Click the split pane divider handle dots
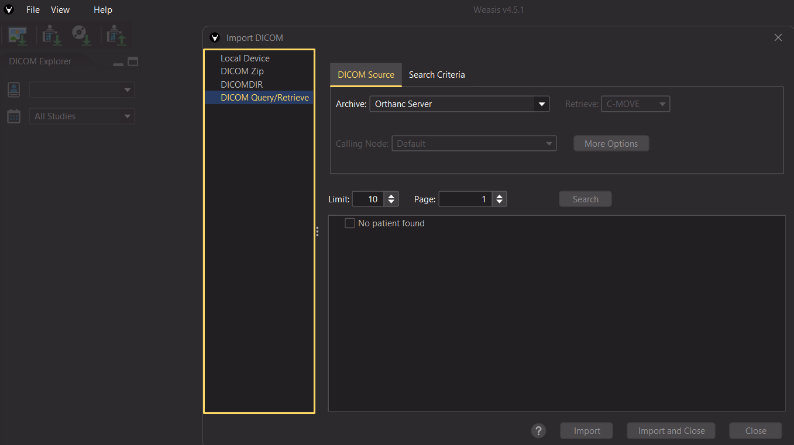 tap(317, 232)
